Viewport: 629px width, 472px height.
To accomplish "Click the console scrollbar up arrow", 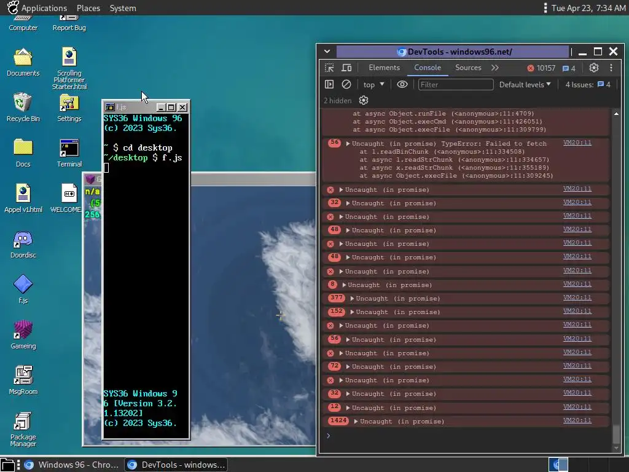I will click(x=616, y=114).
